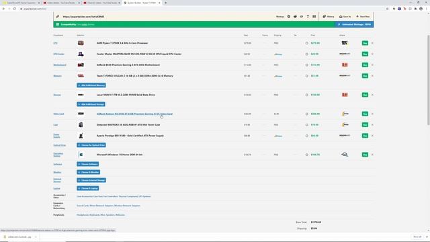The width and height of the screenshot is (430, 242).
Task: Open a new browser tab with plus button
Action: [166, 3]
